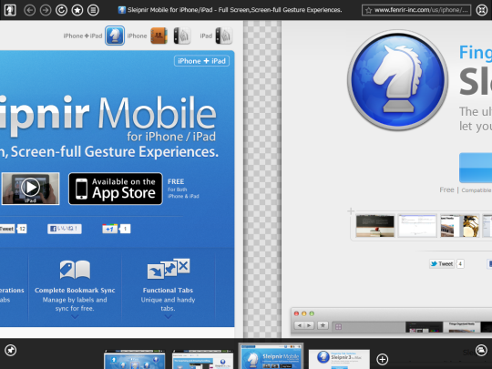The image size is (492, 369).
Task: Click the blue download button on right page
Action: coord(476,168)
